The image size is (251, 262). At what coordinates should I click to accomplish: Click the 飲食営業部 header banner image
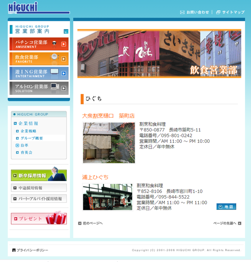(x=159, y=53)
